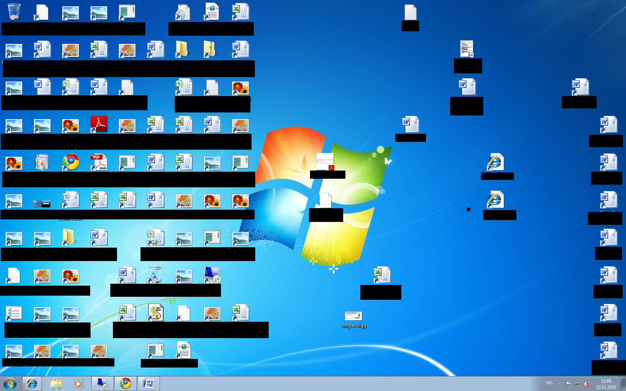The image size is (626, 391).
Task: Click the Show desktop button at the end of the taskbar
Action: pos(623,384)
